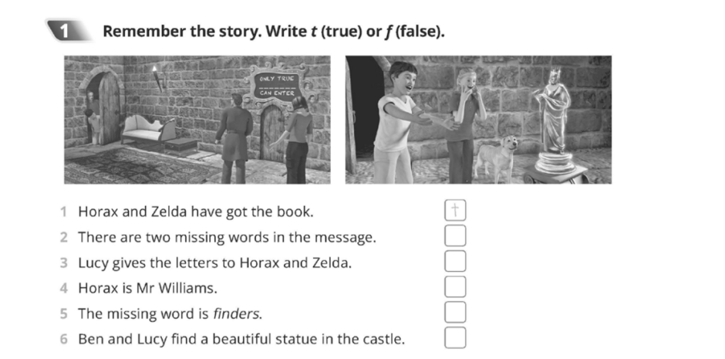Click the Remember the story instruction heading
The height and width of the screenshot is (359, 725).
[274, 32]
